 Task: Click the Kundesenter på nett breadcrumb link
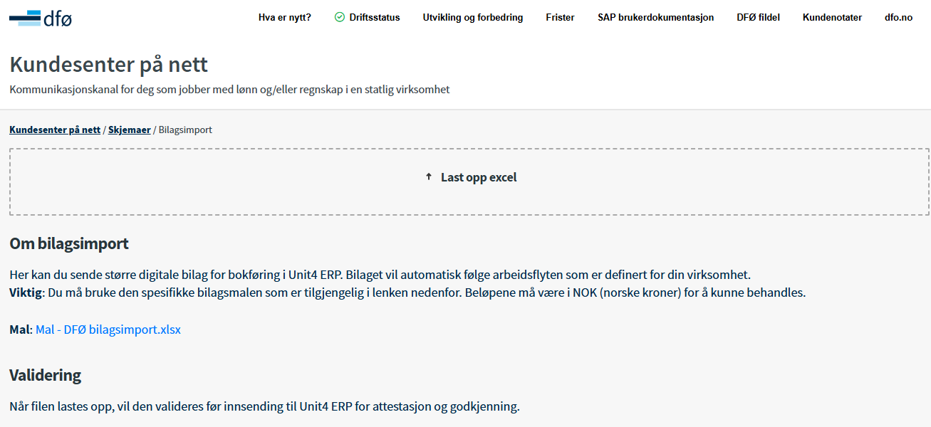tap(55, 130)
